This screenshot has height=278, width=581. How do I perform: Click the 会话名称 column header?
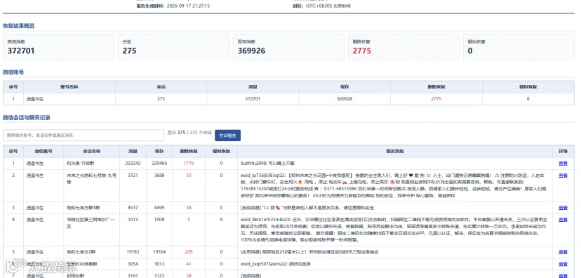pos(91,152)
